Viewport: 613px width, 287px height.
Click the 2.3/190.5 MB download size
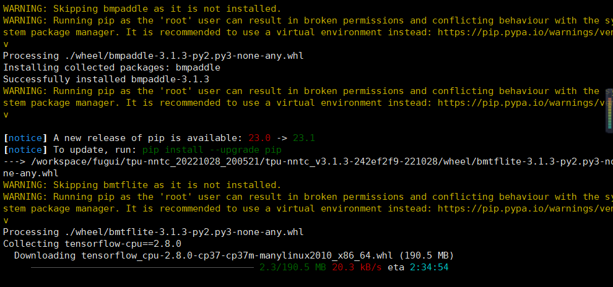293,267
